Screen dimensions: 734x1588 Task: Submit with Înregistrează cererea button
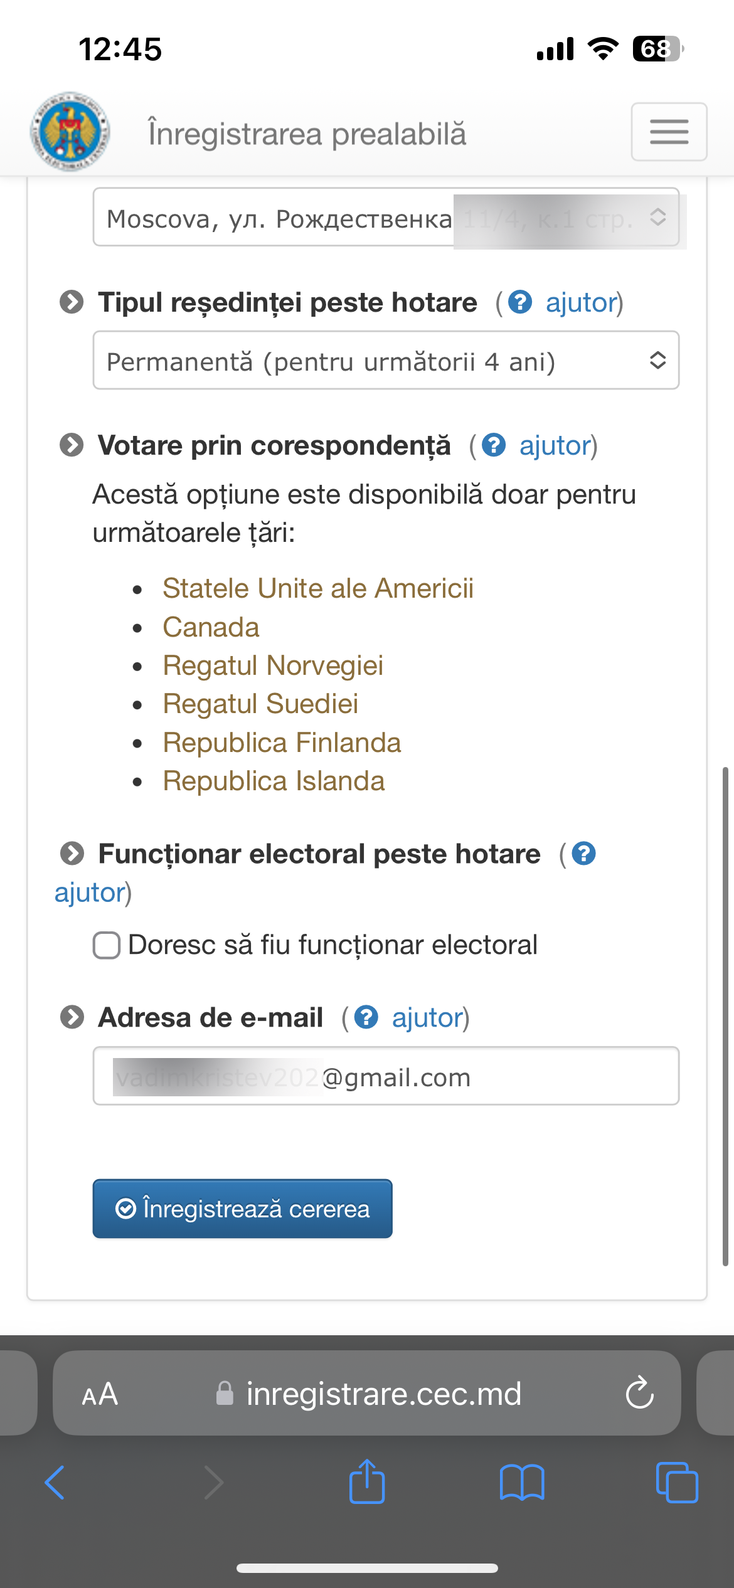242,1209
